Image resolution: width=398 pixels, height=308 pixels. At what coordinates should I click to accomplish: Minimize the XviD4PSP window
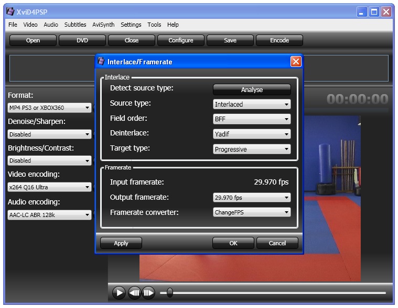click(361, 12)
